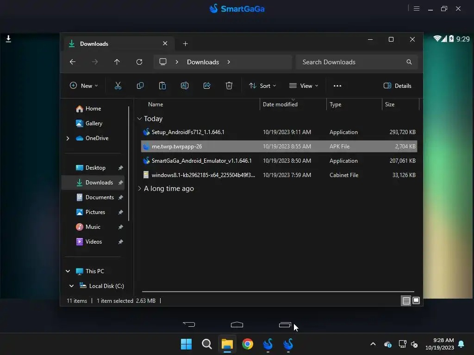Sort by Name column header

[x=156, y=104]
